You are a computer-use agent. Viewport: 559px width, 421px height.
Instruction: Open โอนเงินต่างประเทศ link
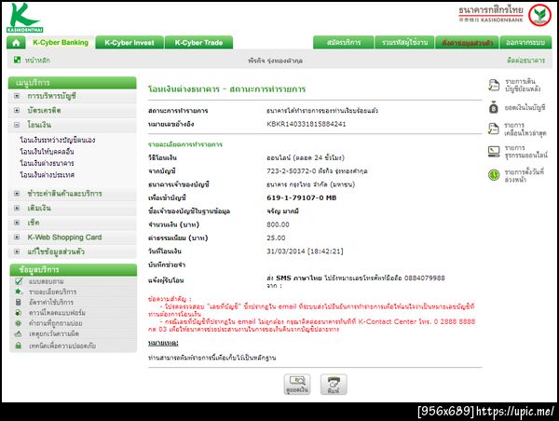tap(48, 175)
